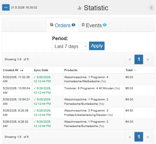The image size is (156, 144).
Task: Click the bar chart icon beside Statistic
Action: [x=79, y=8]
